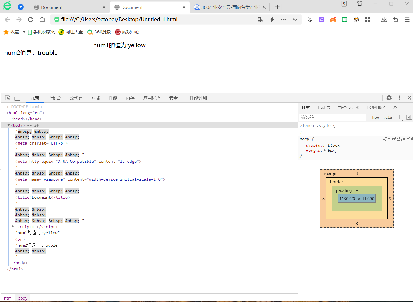The image size is (413, 302).
Task: Switch to the 已计算 computed tab
Action: 324,108
